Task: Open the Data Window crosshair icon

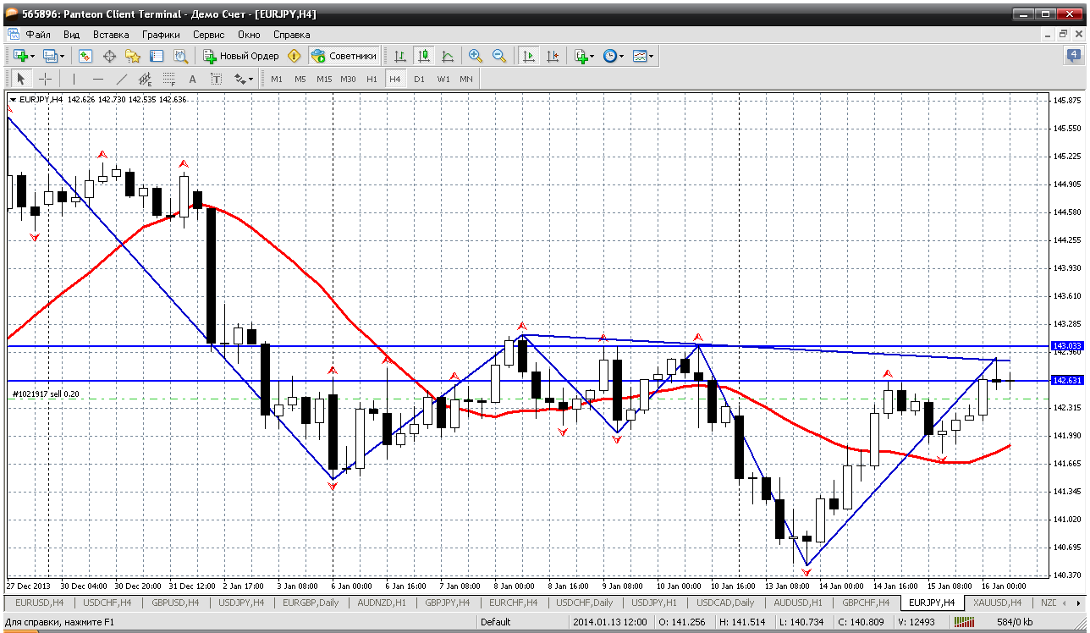Action: (109, 56)
